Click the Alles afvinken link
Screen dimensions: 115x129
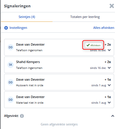tap(104, 28)
